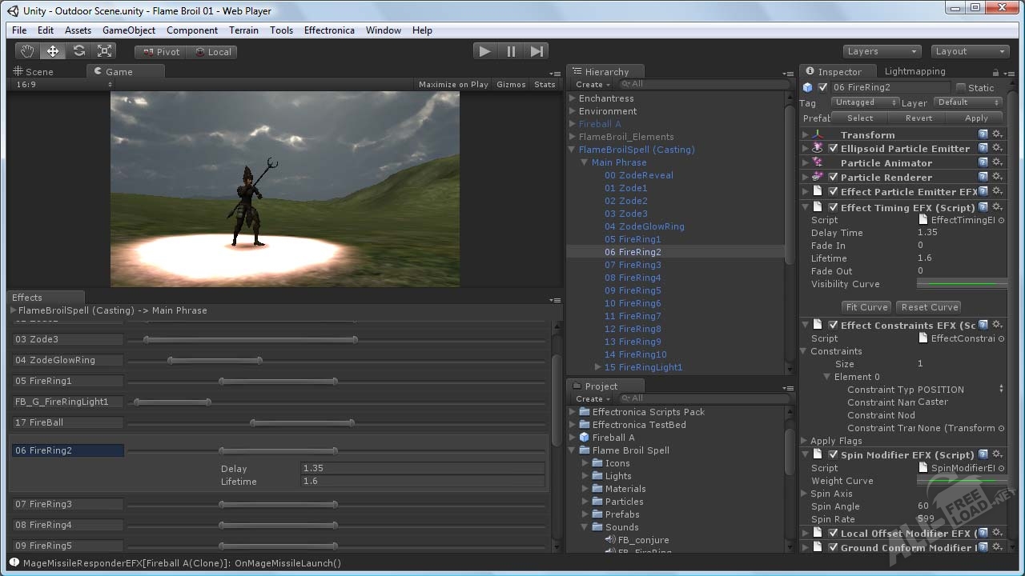Select the Scale tool in toolbar
Screen dimensions: 1025x576
(104, 51)
